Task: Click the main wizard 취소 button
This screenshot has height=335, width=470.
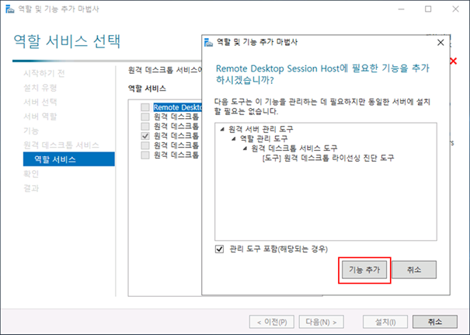Action: point(435,322)
